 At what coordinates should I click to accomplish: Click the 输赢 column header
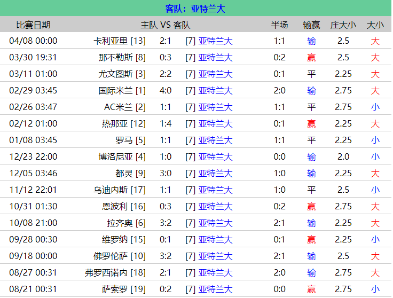pos(311,25)
